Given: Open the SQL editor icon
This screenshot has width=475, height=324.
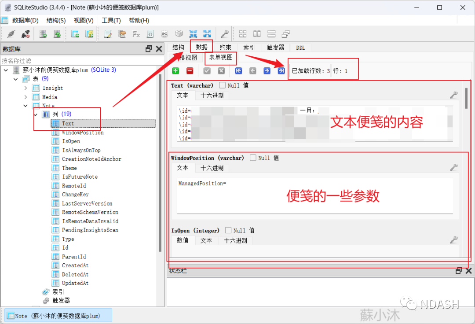Looking at the screenshot, I should (x=108, y=33).
